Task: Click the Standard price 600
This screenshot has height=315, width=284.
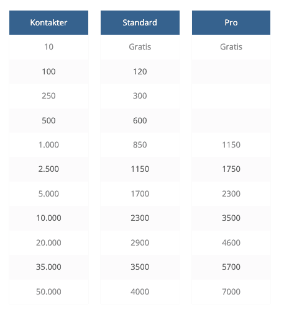Action: point(140,120)
